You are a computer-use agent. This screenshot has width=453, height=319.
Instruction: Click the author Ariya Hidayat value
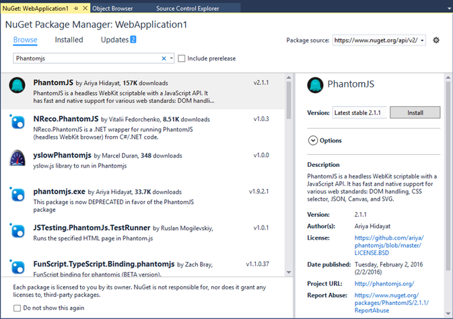click(372, 226)
